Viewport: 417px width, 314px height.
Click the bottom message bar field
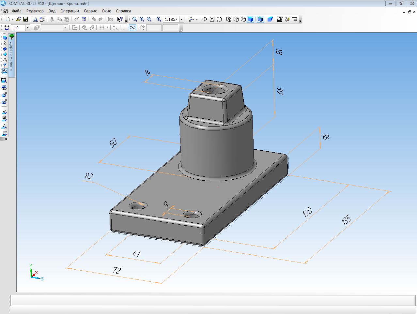click(212, 300)
